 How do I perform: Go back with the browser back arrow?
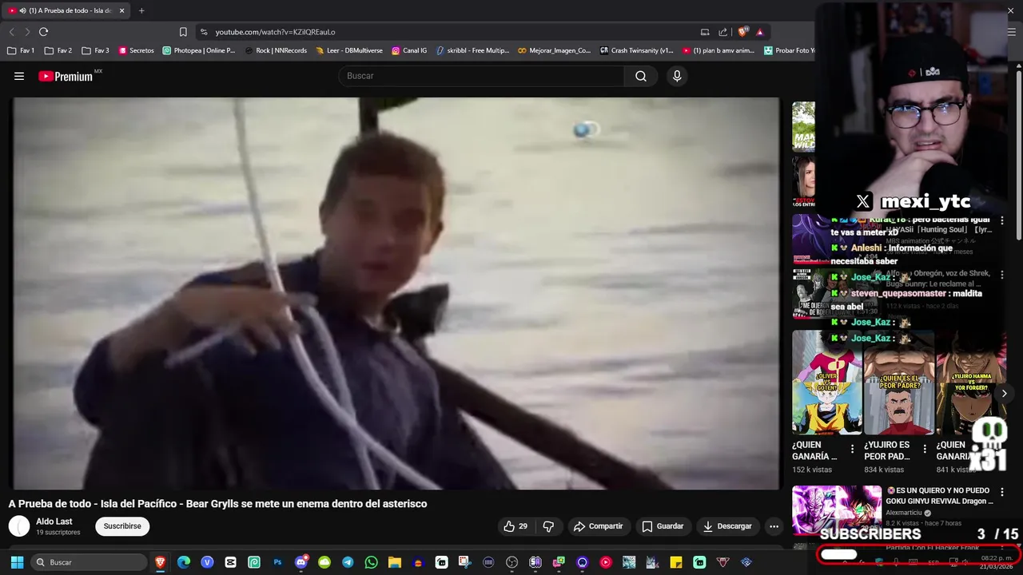[x=11, y=32]
